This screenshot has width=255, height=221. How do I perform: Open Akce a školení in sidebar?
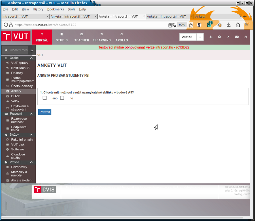pos(22,180)
